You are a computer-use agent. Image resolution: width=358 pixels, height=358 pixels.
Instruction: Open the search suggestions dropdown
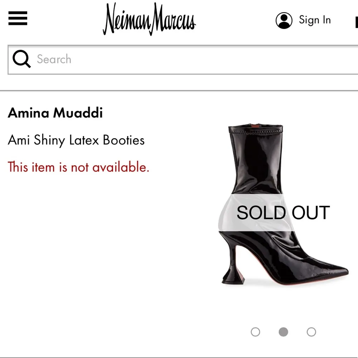[x=143, y=59]
